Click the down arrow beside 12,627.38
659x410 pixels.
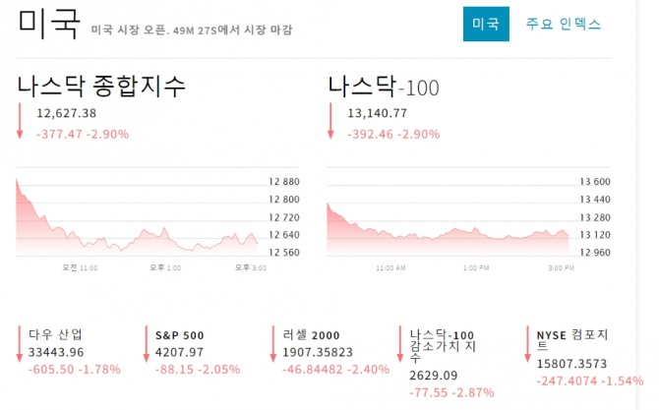coord(20,121)
